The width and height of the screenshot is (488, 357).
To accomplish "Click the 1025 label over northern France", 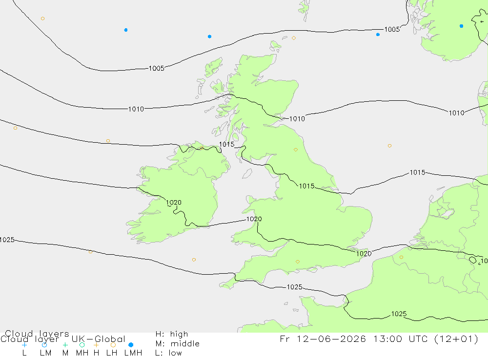I will click(x=399, y=314).
